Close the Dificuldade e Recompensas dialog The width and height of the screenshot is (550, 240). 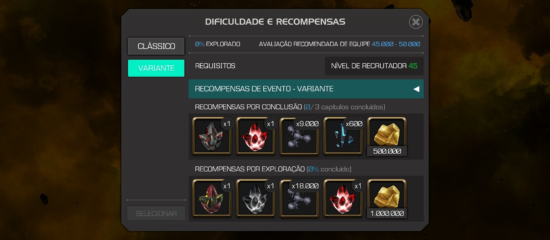[x=416, y=22]
